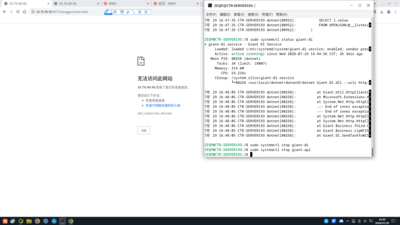400x225 pixels.
Task: Select the terminal icon on taskbar
Action: (62, 221)
